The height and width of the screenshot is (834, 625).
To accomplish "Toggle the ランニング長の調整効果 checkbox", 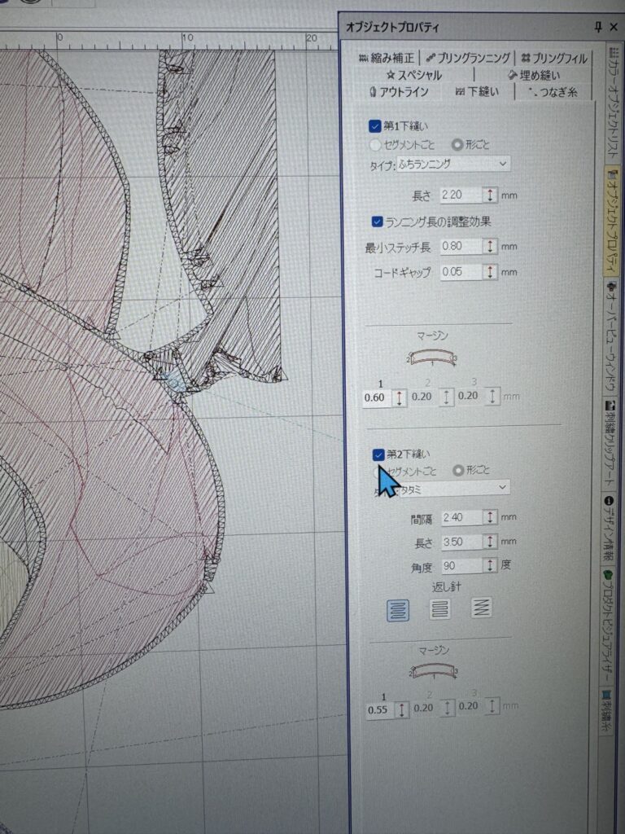I will click(377, 221).
